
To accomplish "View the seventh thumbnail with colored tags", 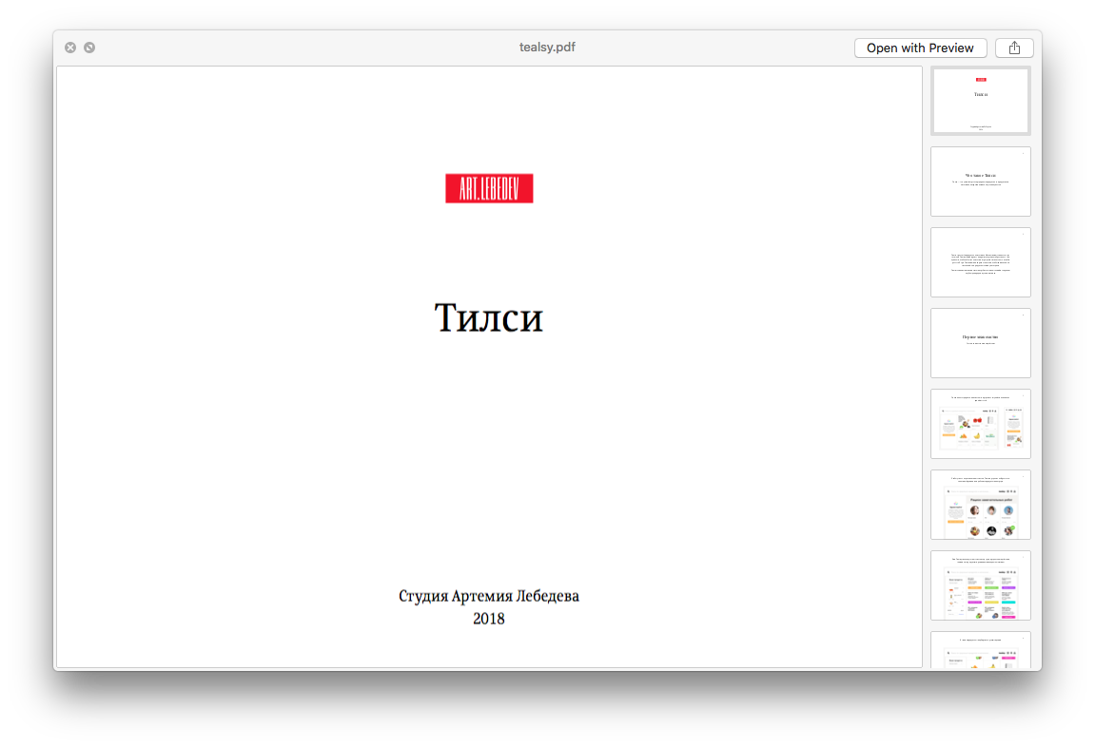I will pyautogui.click(x=980, y=585).
